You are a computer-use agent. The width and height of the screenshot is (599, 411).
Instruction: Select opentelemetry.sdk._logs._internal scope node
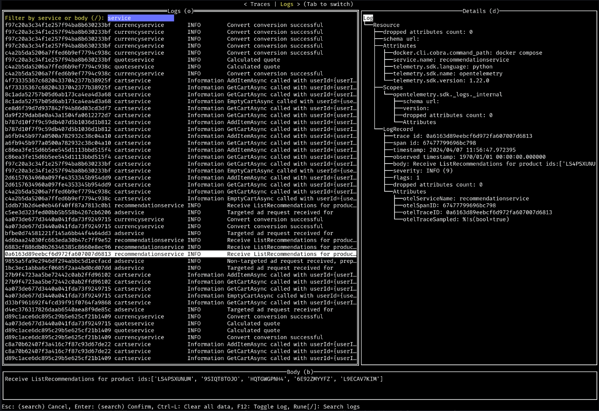point(447,95)
